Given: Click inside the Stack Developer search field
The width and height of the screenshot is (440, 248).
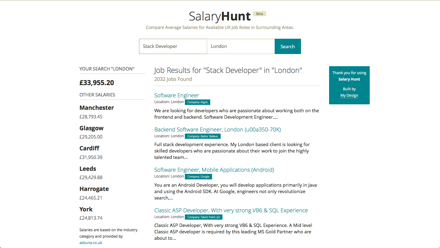Looking at the screenshot, I should 173,46.
